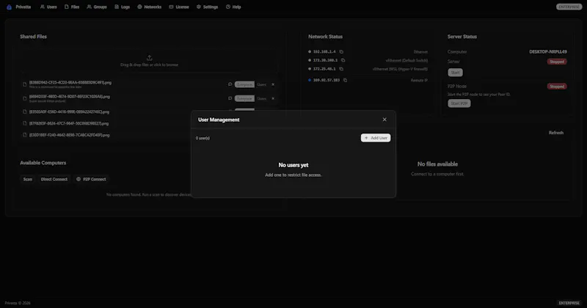Click the Available Computers heading
The width and height of the screenshot is (587, 308).
43,163
